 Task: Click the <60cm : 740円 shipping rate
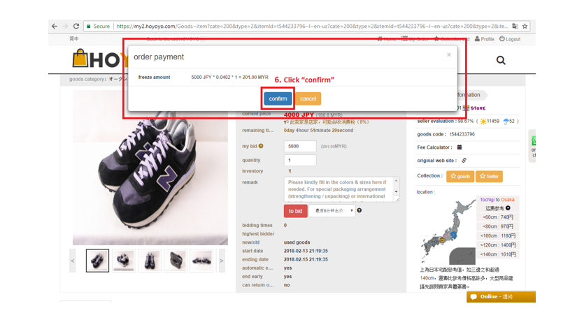click(497, 217)
